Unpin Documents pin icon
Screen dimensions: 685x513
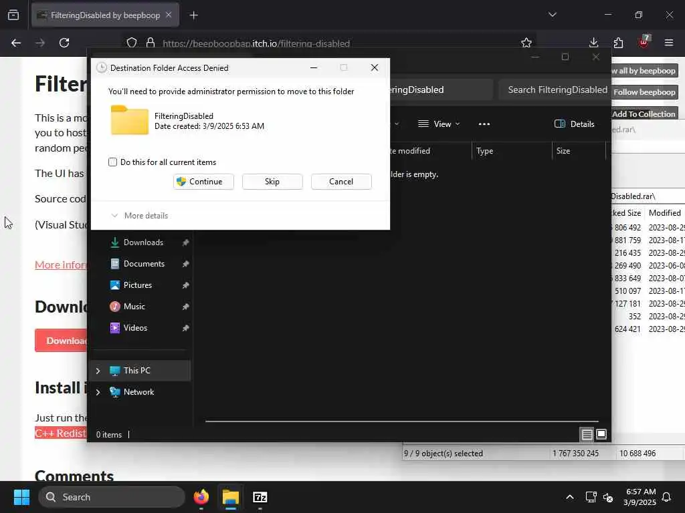[186, 264]
